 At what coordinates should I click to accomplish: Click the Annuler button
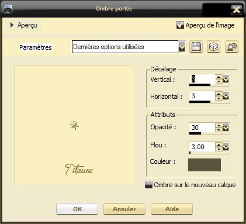click(124, 209)
